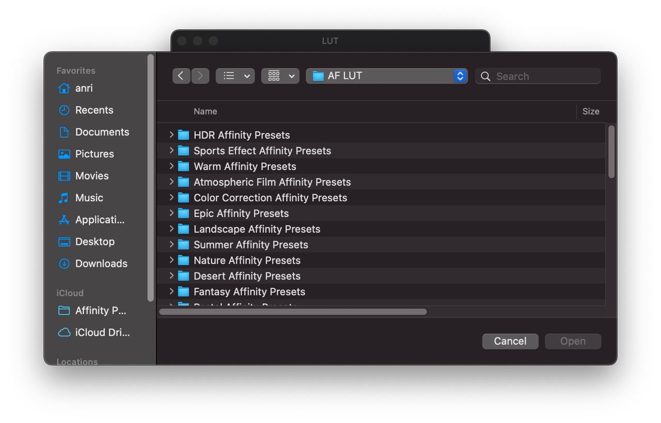Select Sports Effect Affinity Presets folder icon
This screenshot has height=423, width=661.
pos(183,151)
